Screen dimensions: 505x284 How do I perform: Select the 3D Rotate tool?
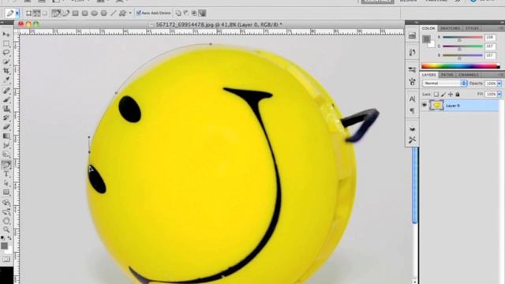tap(6, 203)
